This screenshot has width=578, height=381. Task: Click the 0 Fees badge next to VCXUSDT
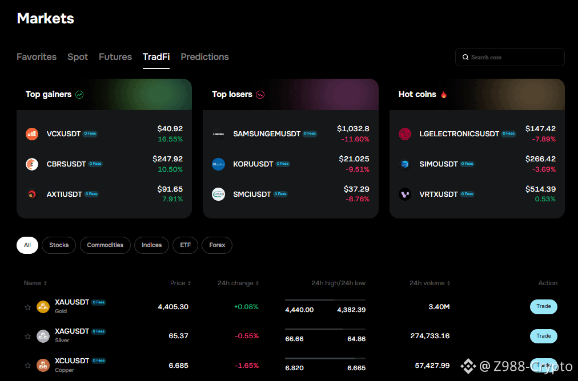tap(90, 133)
